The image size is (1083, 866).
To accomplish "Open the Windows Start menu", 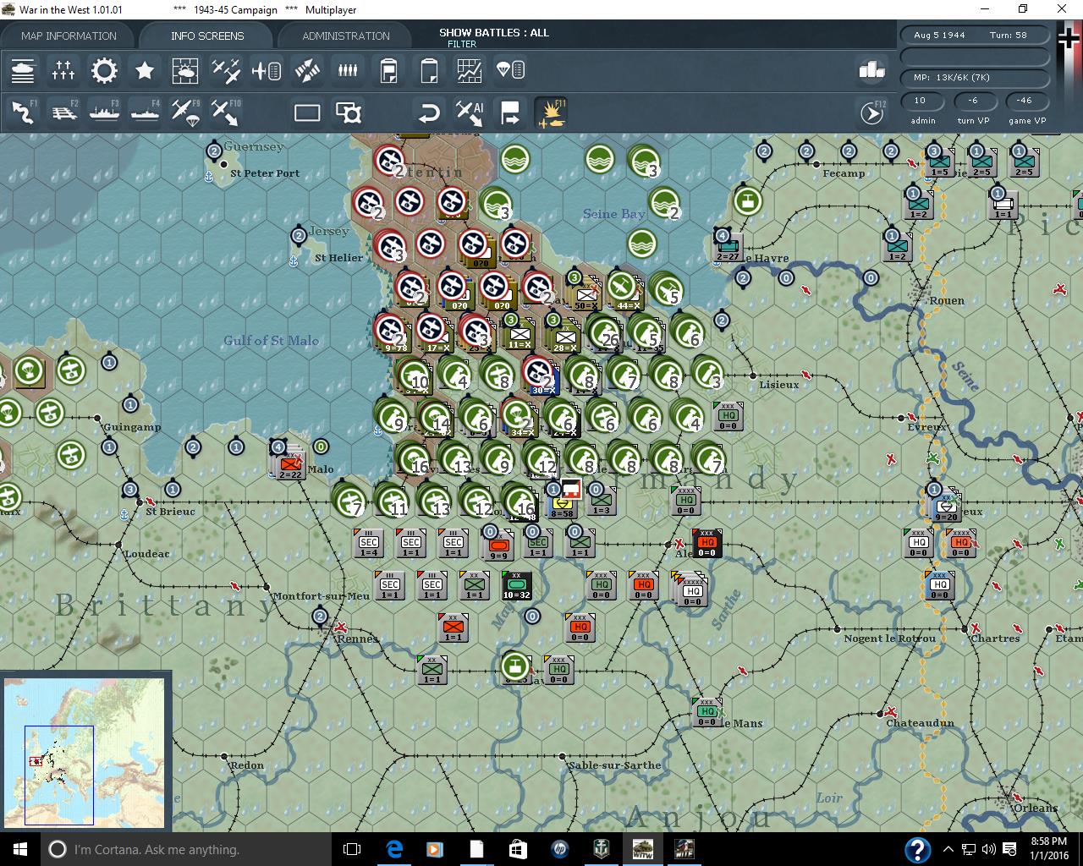I will point(20,848).
